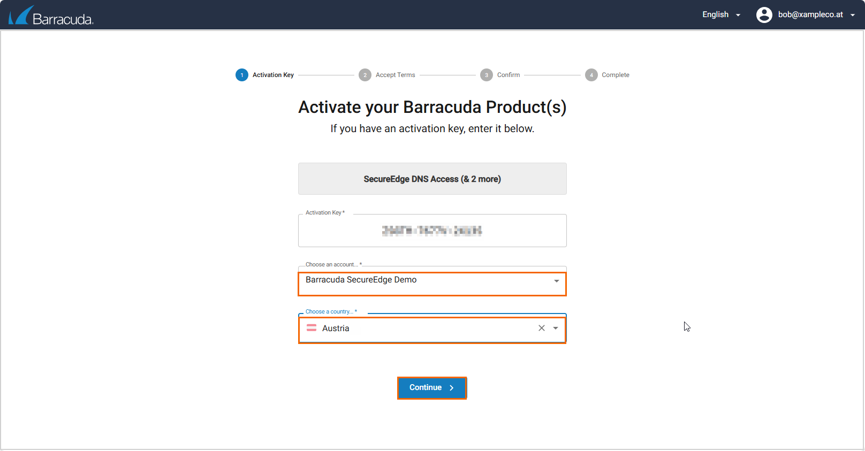This screenshot has width=865, height=451.
Task: Click the step 2 circle icon
Action: tap(365, 75)
